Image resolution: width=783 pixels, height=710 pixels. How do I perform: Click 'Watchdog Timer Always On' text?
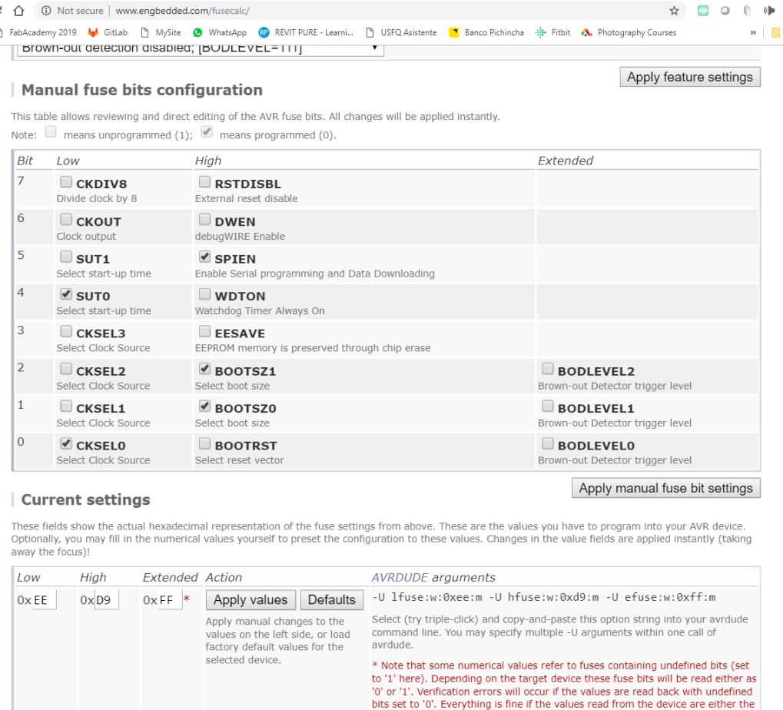[260, 310]
